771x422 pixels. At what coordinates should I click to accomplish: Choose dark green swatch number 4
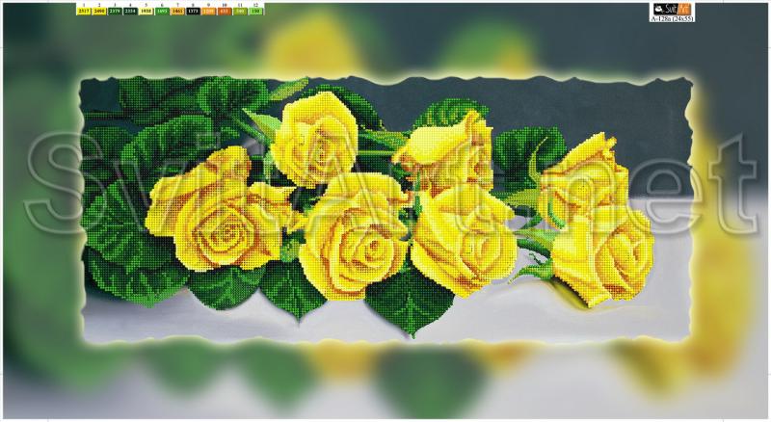130,10
